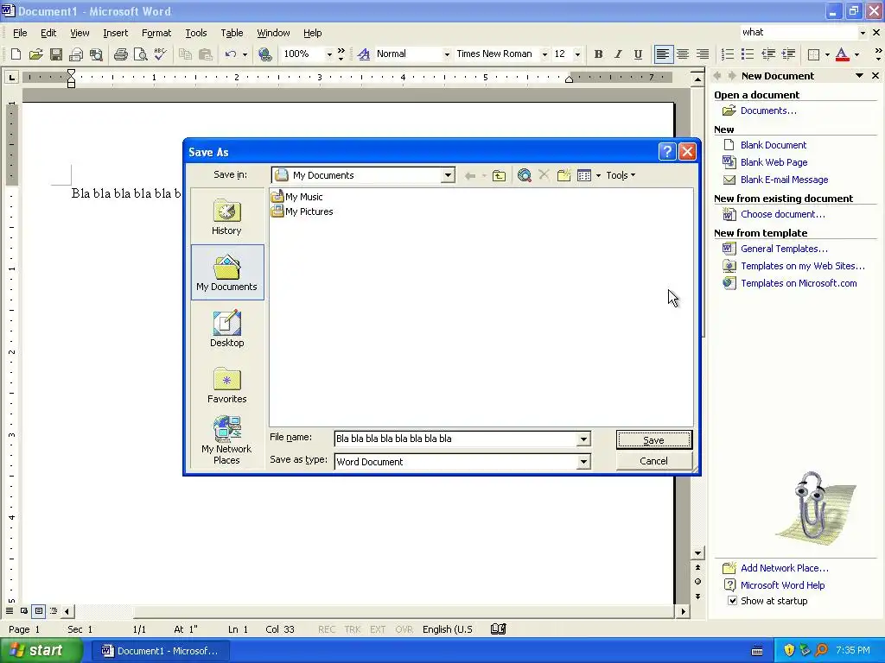Expand the Save in location dropdown
This screenshot has height=663, width=885.
448,175
